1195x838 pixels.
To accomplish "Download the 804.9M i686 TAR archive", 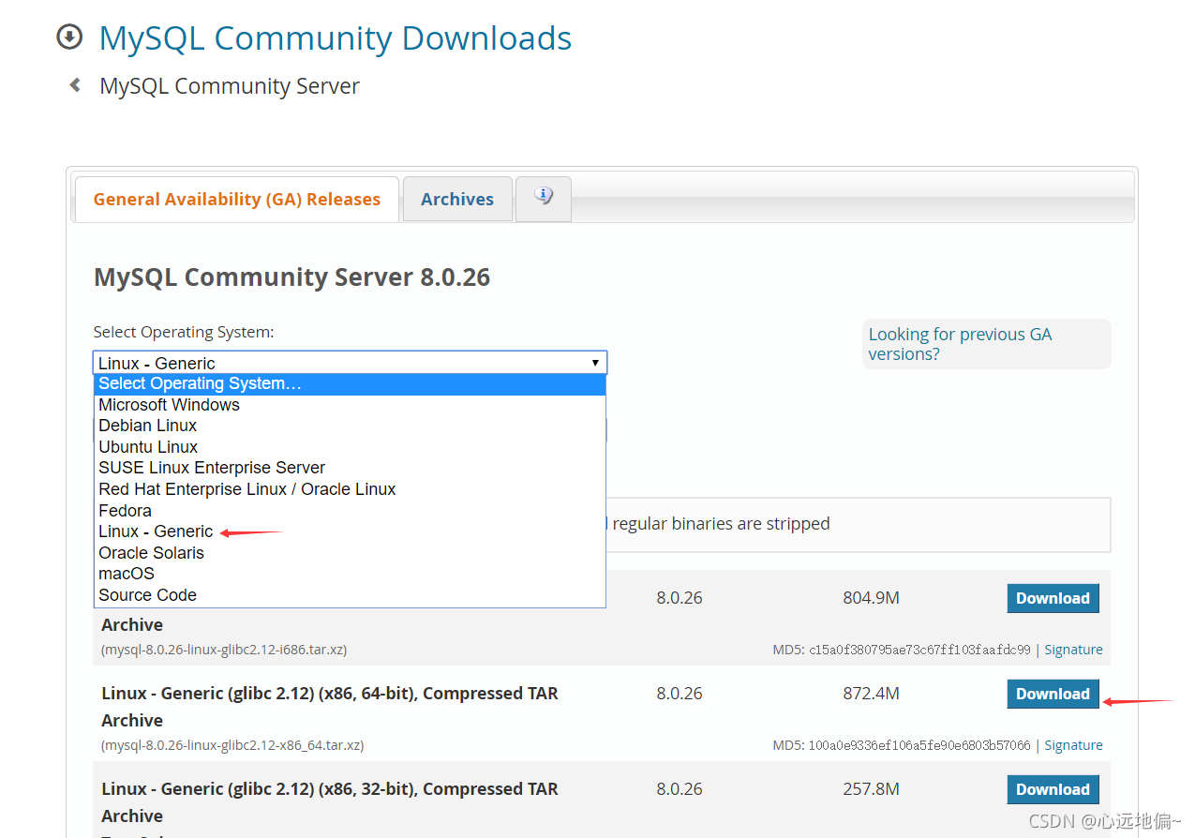I will click(x=1053, y=598).
